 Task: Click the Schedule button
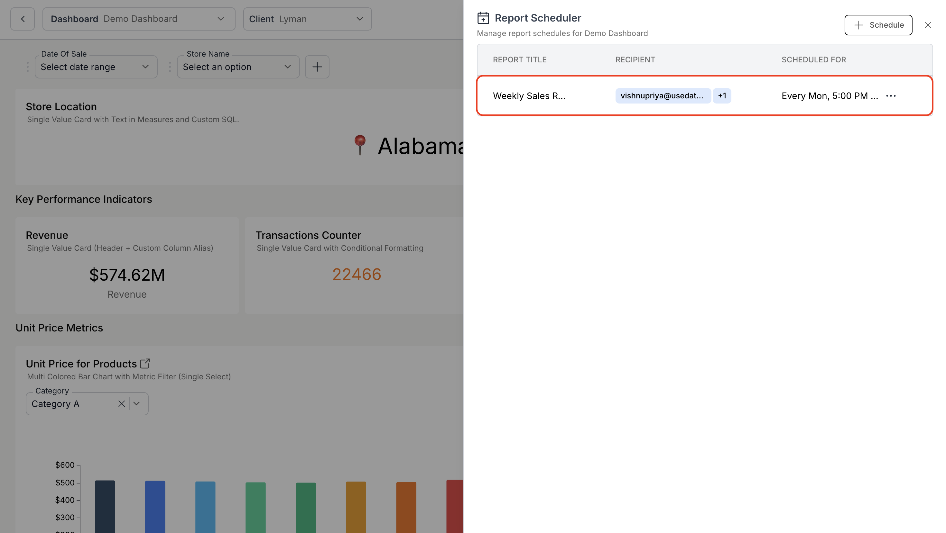(x=878, y=25)
